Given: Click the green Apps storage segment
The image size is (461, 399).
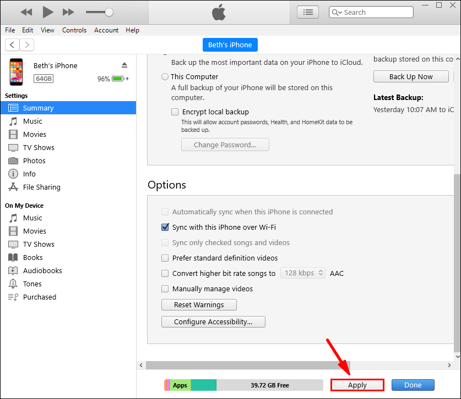Looking at the screenshot, I should [180, 385].
